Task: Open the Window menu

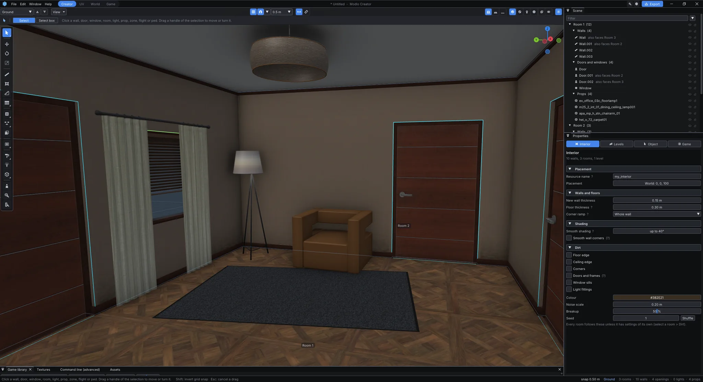Action: point(35,4)
